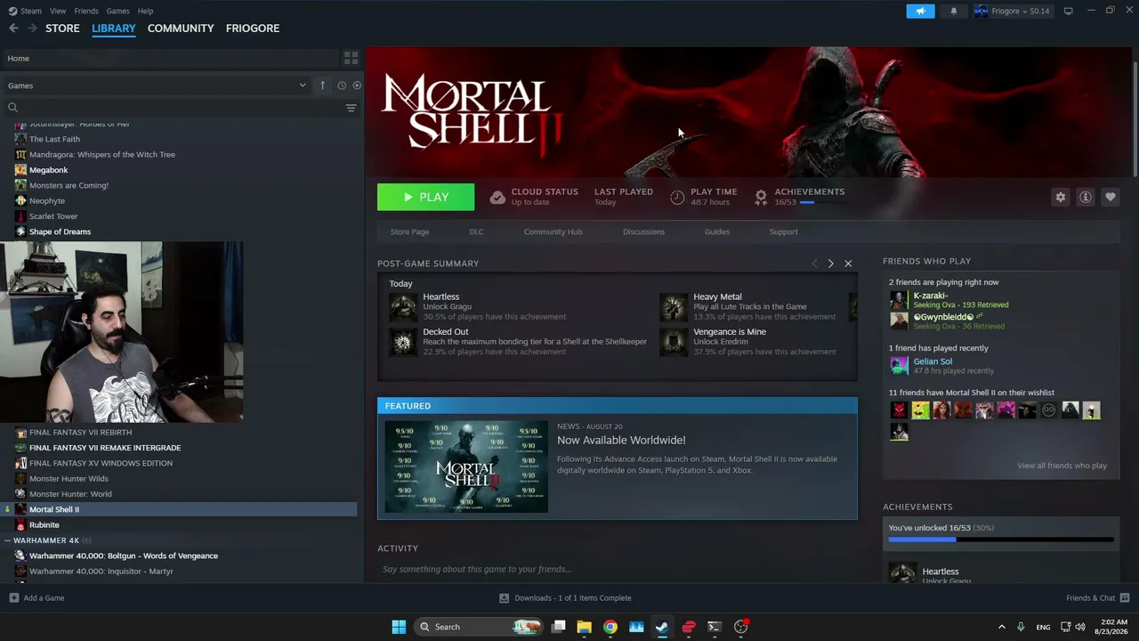
Task: Select Rubinite in the library list
Action: [x=44, y=525]
